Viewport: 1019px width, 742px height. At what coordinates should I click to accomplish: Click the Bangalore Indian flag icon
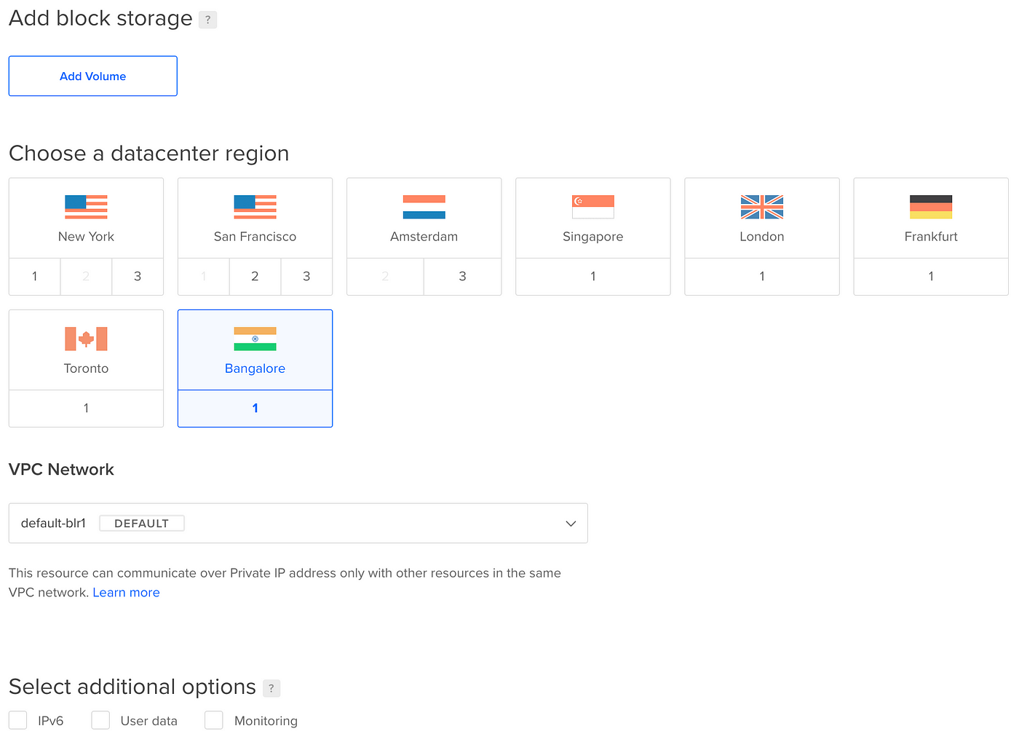pos(255,339)
